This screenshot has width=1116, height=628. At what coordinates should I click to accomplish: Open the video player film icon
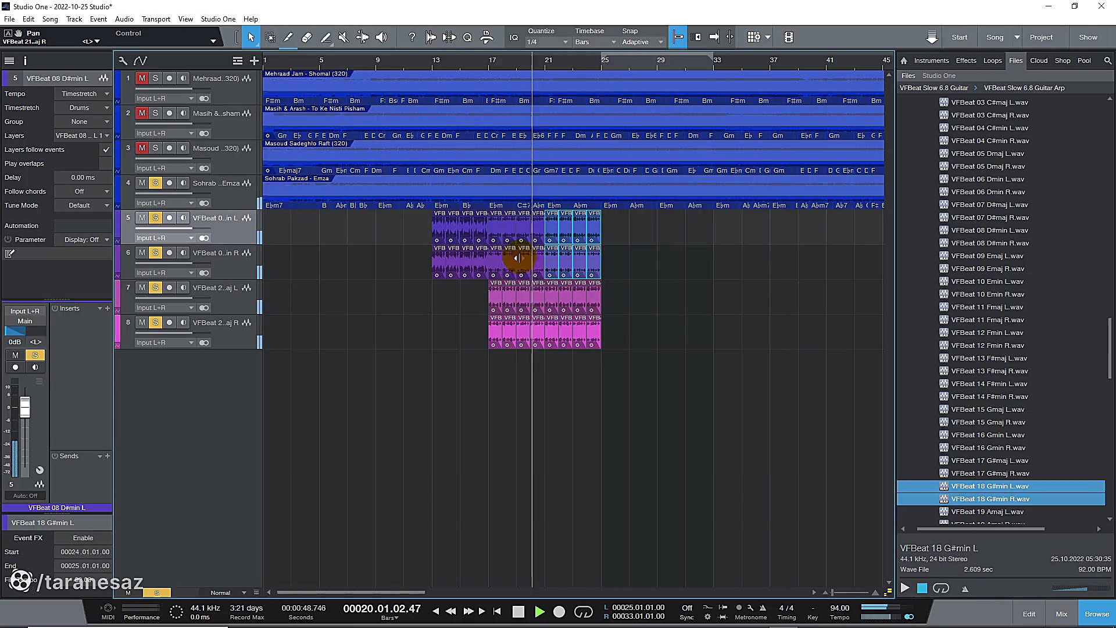pyautogui.click(x=789, y=37)
